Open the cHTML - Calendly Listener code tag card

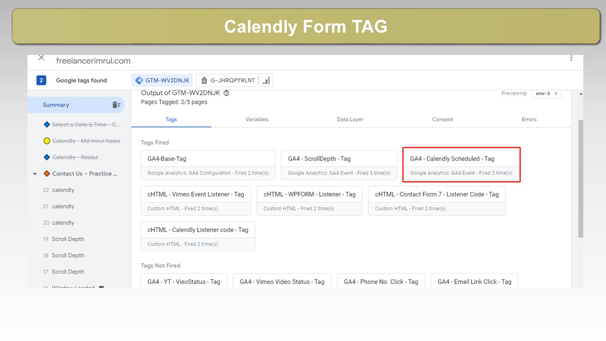click(x=198, y=236)
